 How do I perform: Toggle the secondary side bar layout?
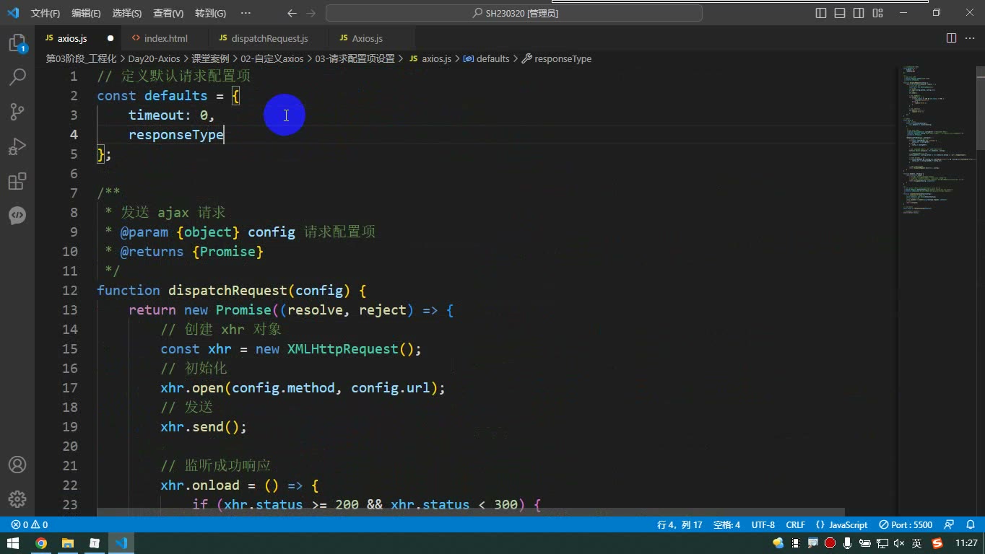click(859, 13)
